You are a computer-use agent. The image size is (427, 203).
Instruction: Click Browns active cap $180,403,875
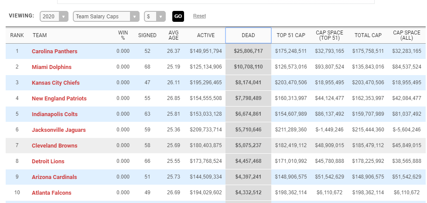206,145
